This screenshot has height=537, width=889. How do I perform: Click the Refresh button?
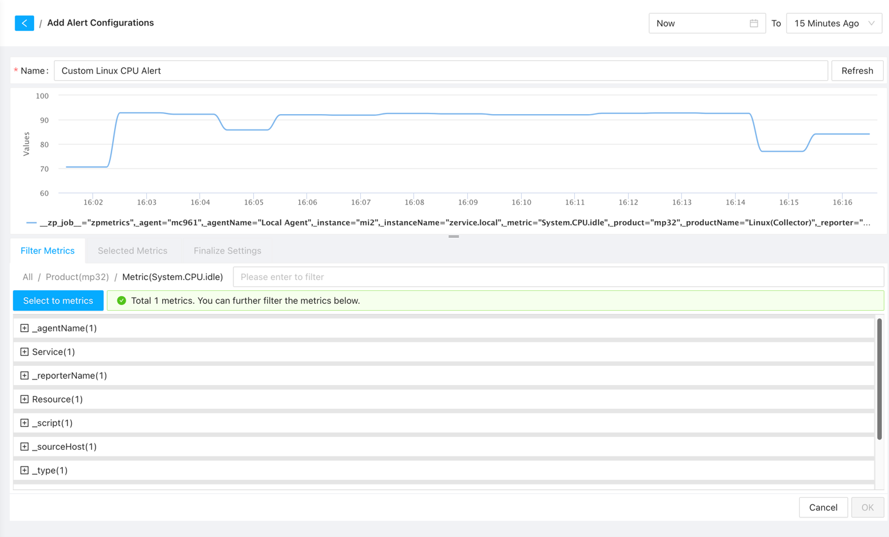pyautogui.click(x=857, y=70)
